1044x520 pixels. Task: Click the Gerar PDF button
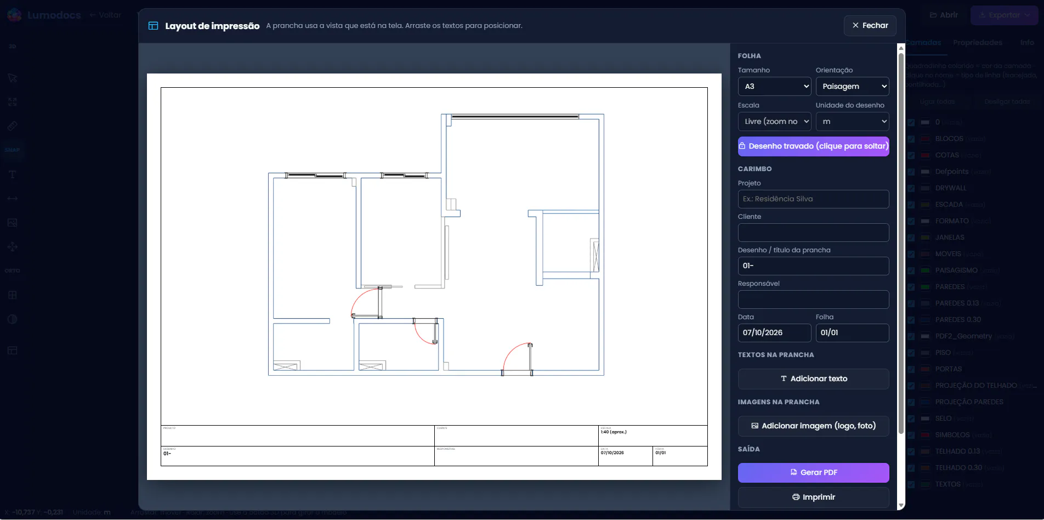tap(813, 472)
